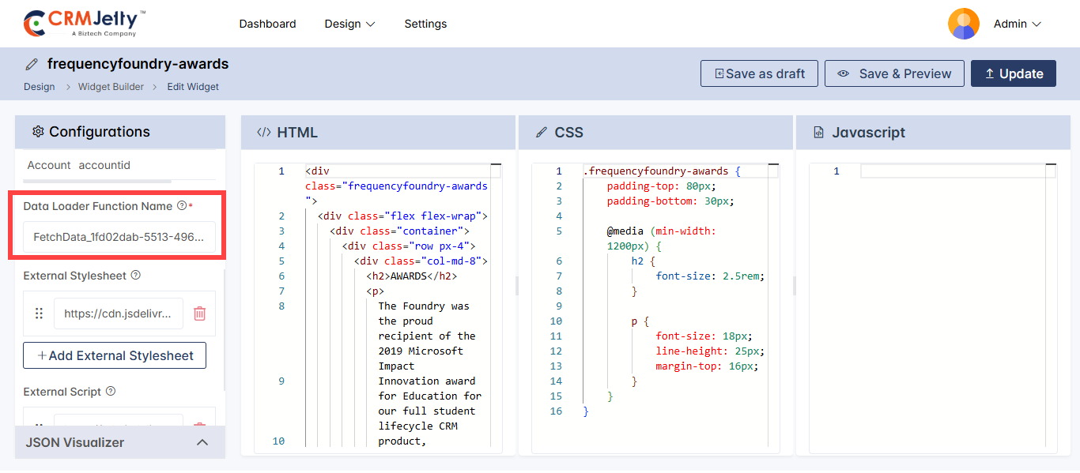Click the drag handle of the stylesheet row
This screenshot has height=473, width=1080.
point(39,313)
